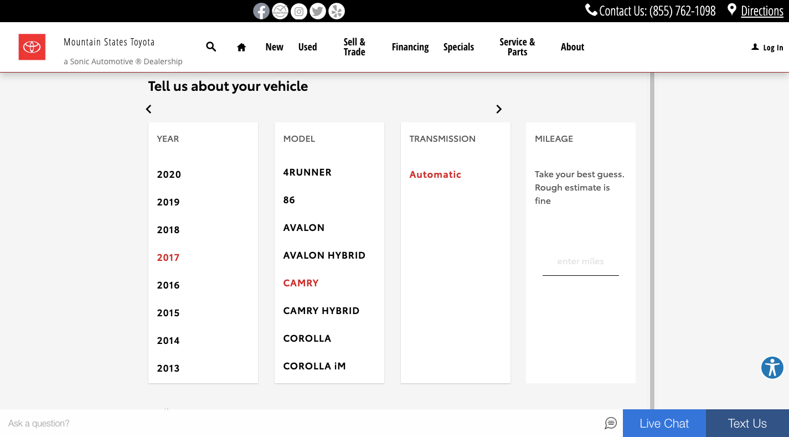Viewport: 789px width, 437px height.
Task: Start a Live Chat
Action: tap(664, 423)
